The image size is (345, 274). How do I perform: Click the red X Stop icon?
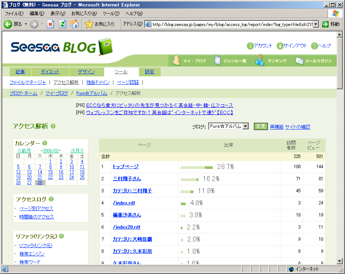(50, 24)
